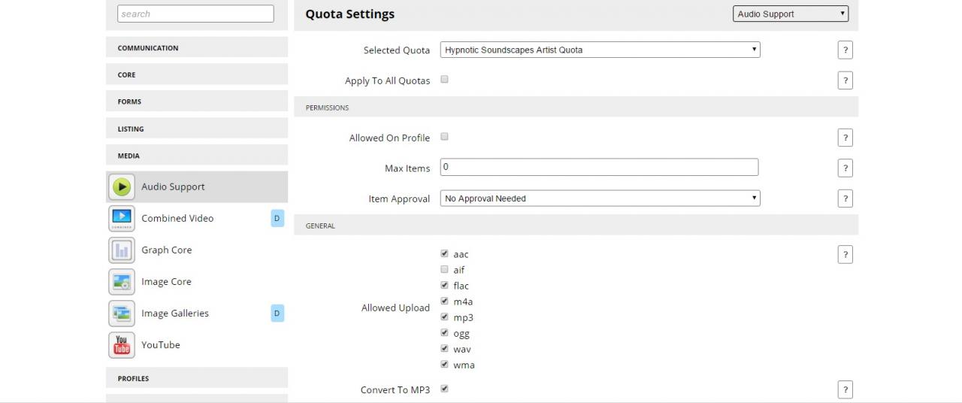
Task: Click into the Max Items input field
Action: [x=599, y=167]
